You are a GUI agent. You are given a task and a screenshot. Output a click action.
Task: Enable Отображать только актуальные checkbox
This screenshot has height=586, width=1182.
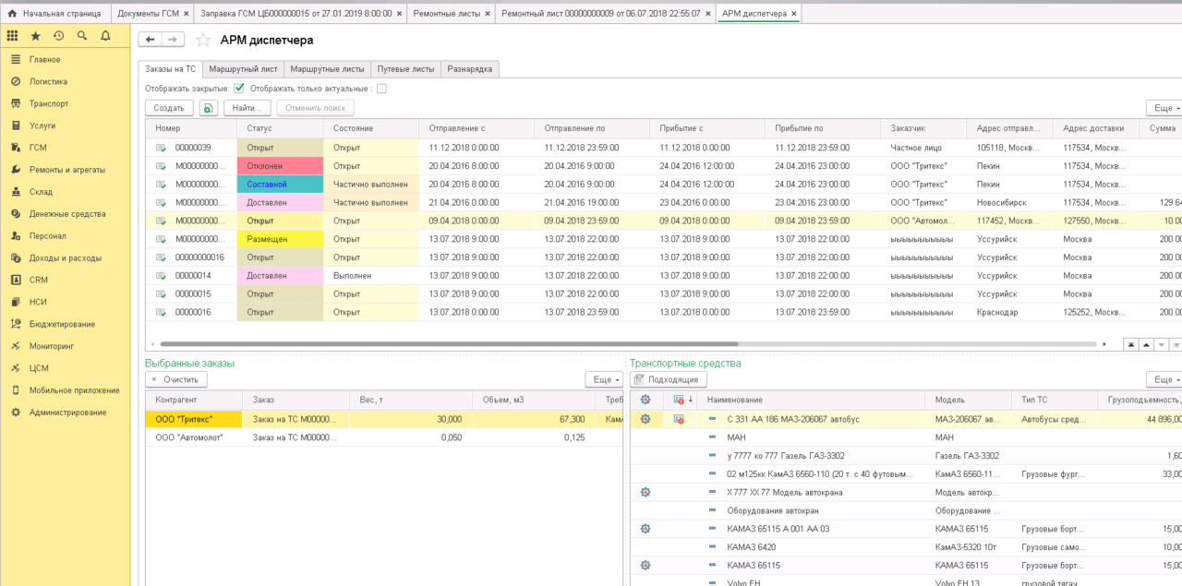click(381, 89)
